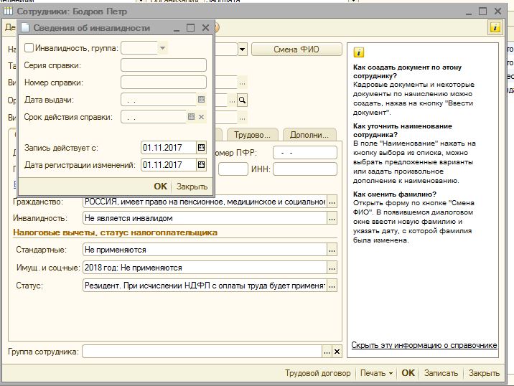Click the yellow info icon in toolbar

coord(495,27)
